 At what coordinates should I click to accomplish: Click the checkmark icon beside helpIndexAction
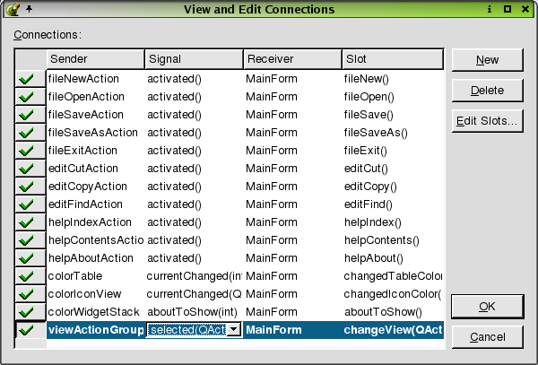point(26,222)
